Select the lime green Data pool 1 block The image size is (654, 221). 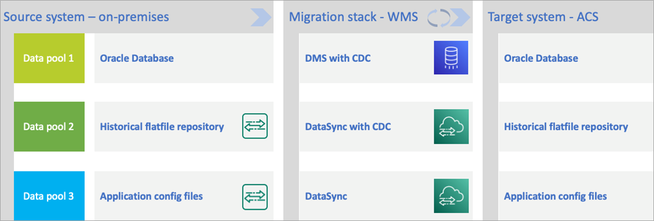[49, 58]
